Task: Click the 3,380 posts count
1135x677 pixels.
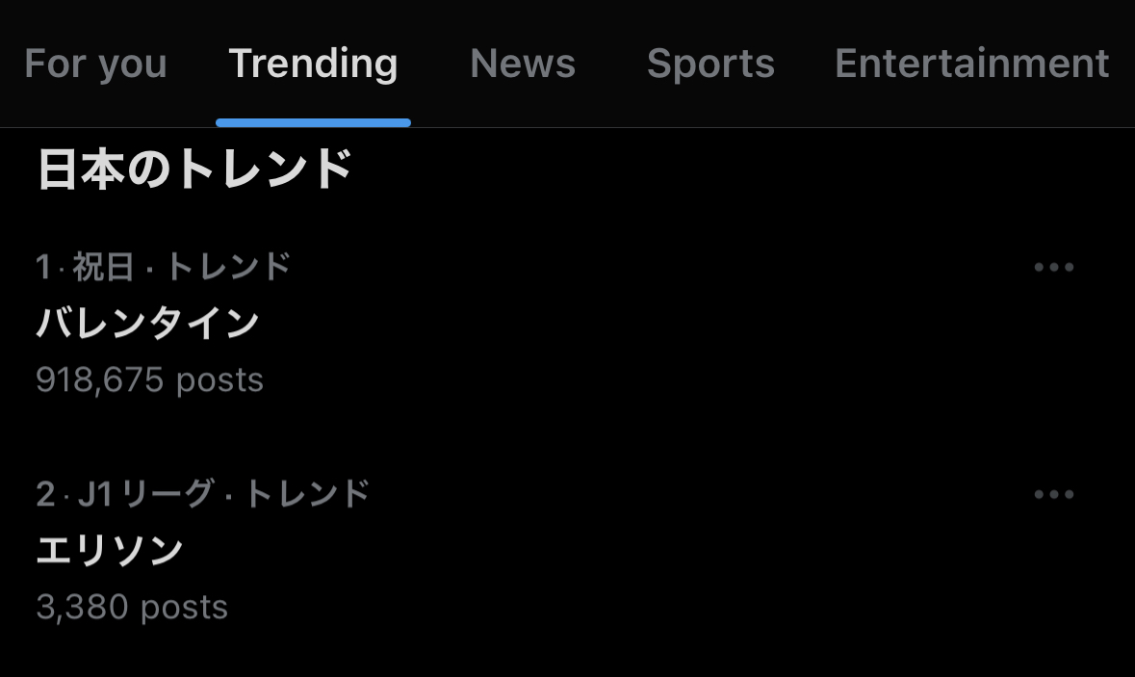Action: pos(132,608)
